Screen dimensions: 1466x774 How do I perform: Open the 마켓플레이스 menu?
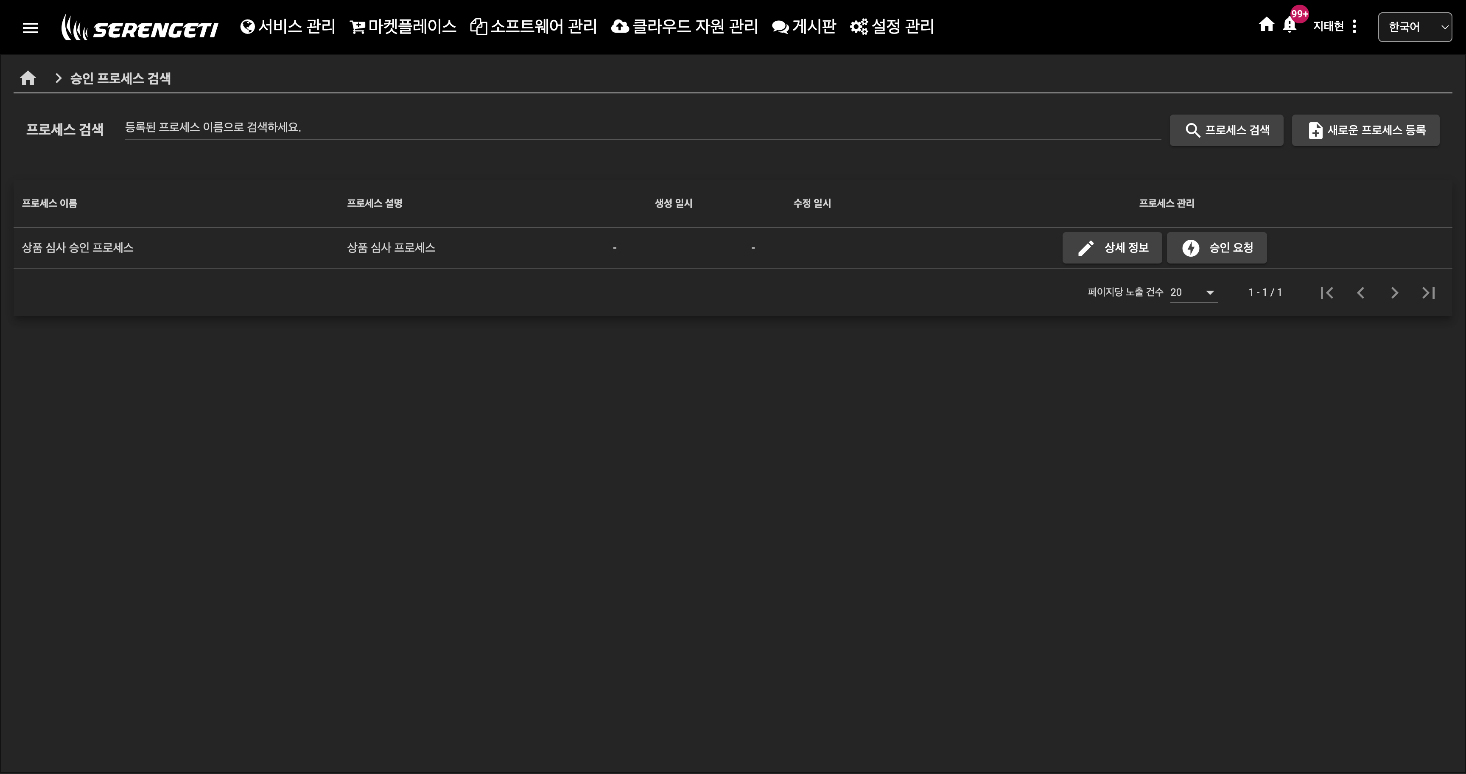pos(403,26)
